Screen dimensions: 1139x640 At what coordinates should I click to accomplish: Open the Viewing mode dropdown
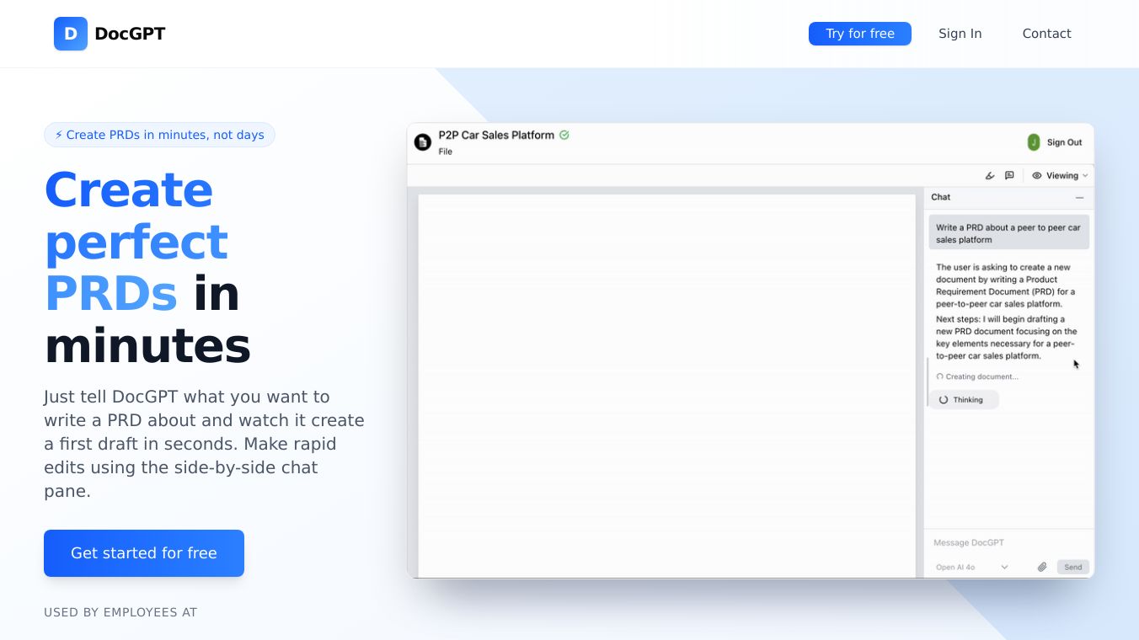(x=1061, y=176)
